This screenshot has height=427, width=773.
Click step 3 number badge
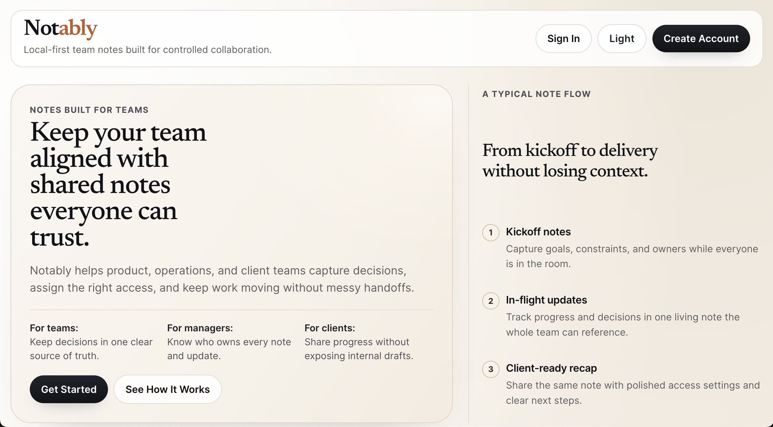pyautogui.click(x=490, y=369)
